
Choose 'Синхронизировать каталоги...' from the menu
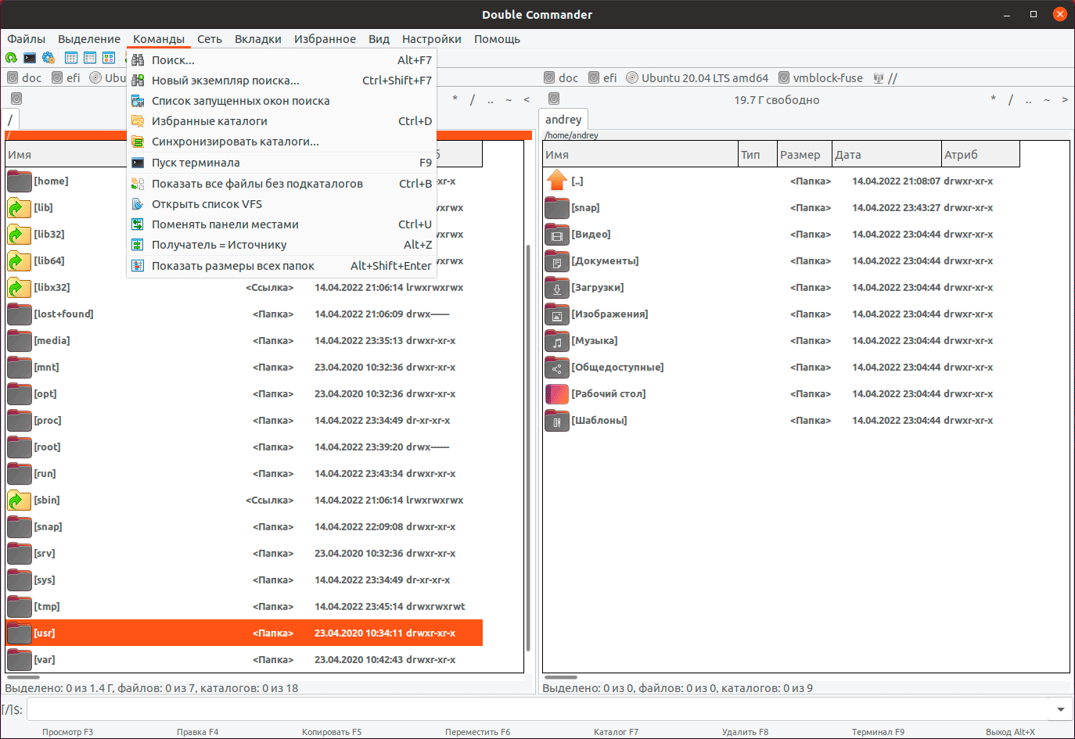click(235, 142)
